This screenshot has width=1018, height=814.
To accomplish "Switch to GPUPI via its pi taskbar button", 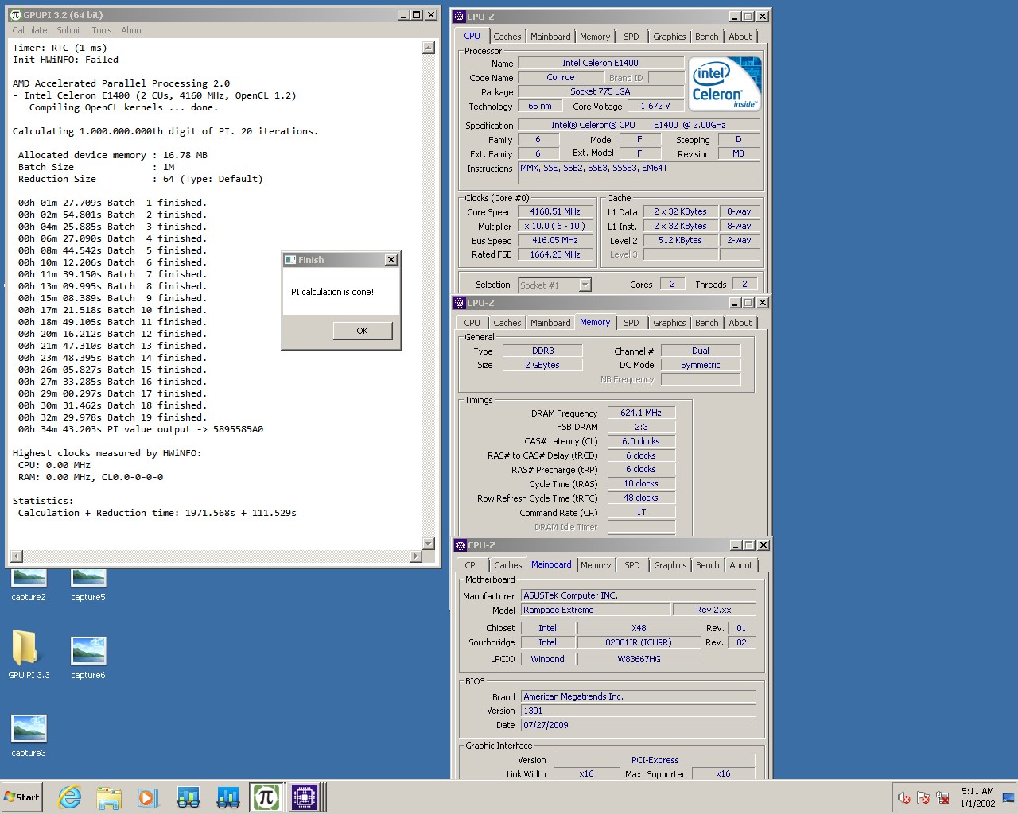I will (x=266, y=797).
